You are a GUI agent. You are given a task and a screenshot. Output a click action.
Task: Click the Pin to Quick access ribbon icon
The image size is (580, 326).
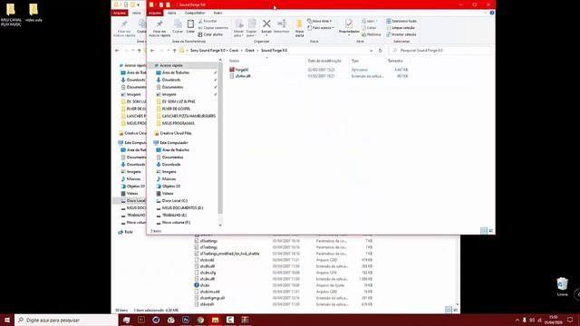(x=159, y=28)
